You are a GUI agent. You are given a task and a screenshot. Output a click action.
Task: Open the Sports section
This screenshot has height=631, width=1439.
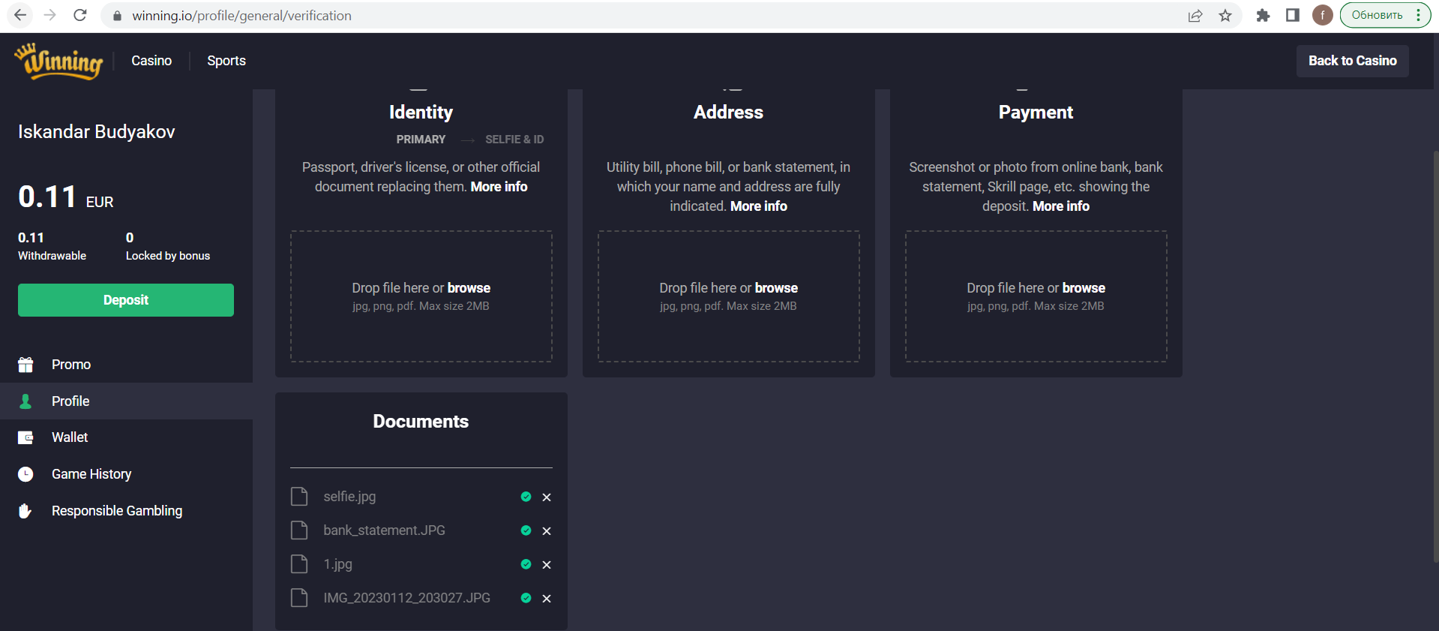[x=226, y=61]
